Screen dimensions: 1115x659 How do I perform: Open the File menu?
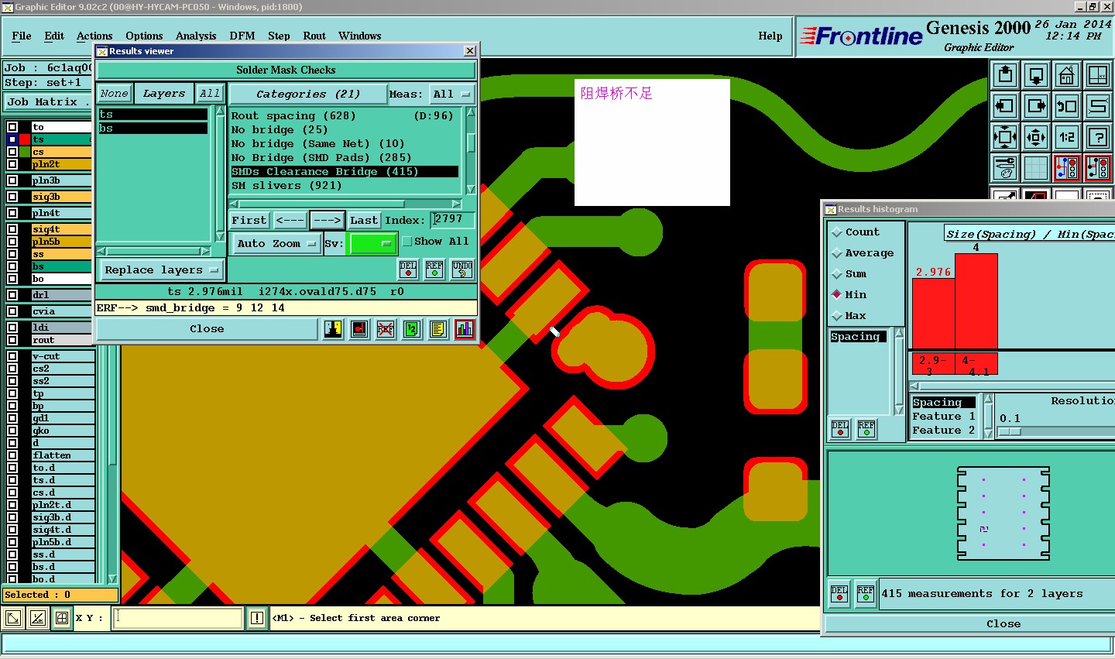pos(22,36)
